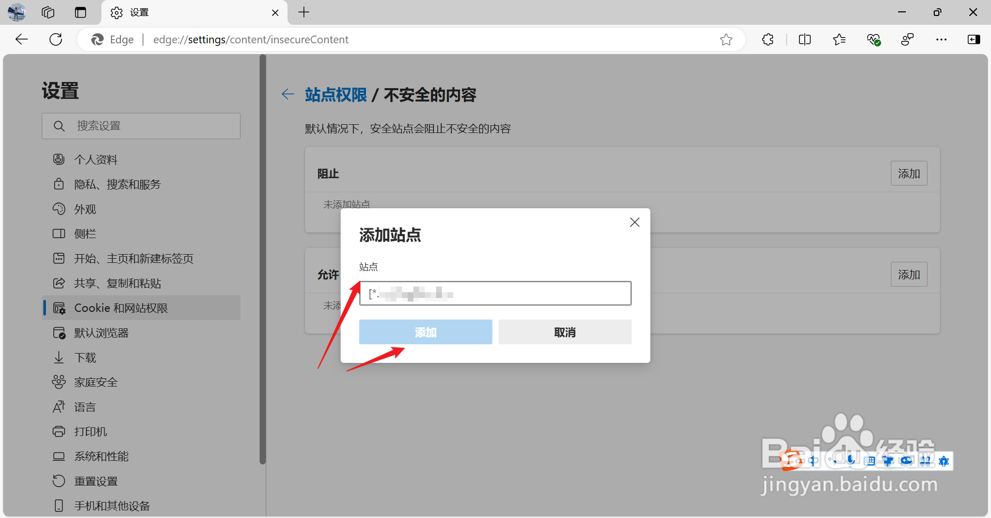Open the Favorites list
Screen dimensions: 991x518
(x=839, y=39)
